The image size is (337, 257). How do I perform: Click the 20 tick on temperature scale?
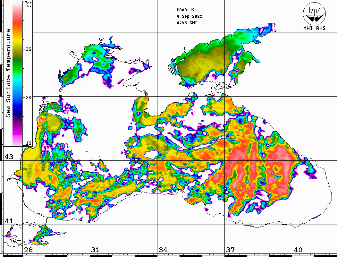[x=28, y=98]
